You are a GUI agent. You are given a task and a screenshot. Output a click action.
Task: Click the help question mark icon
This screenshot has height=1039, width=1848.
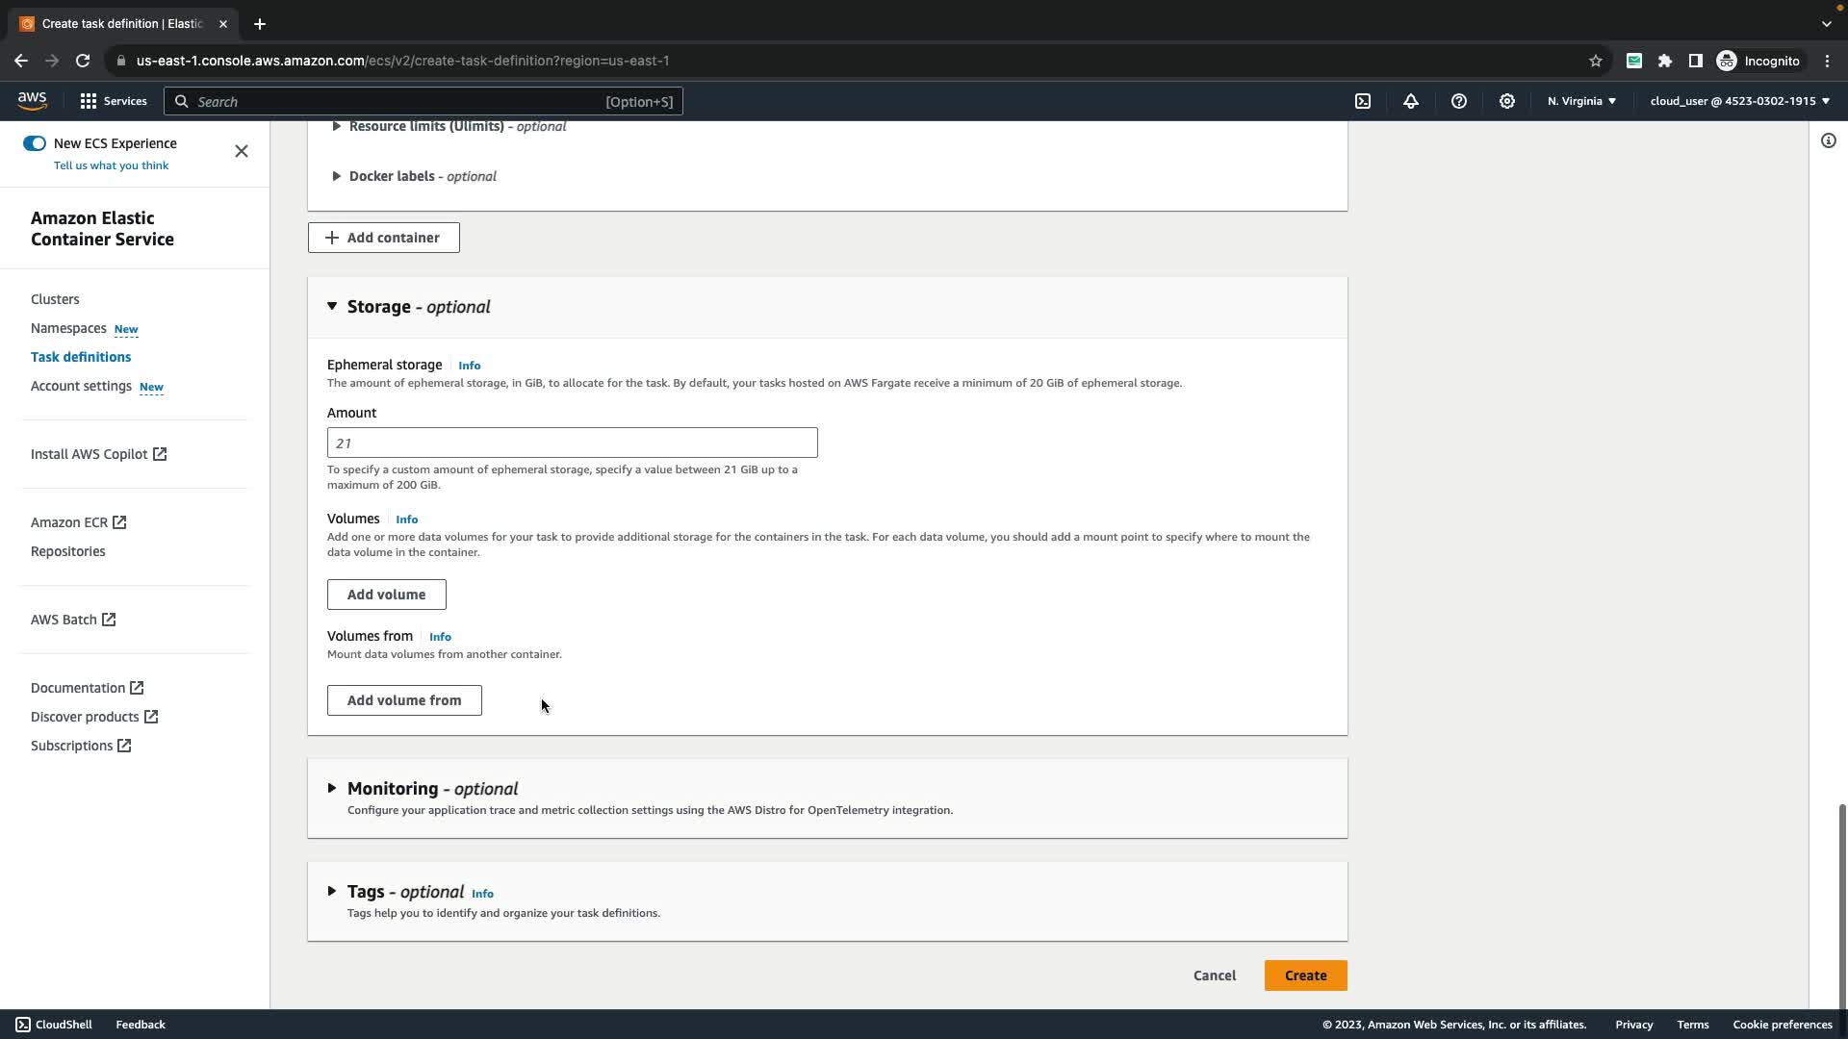[1459, 101]
